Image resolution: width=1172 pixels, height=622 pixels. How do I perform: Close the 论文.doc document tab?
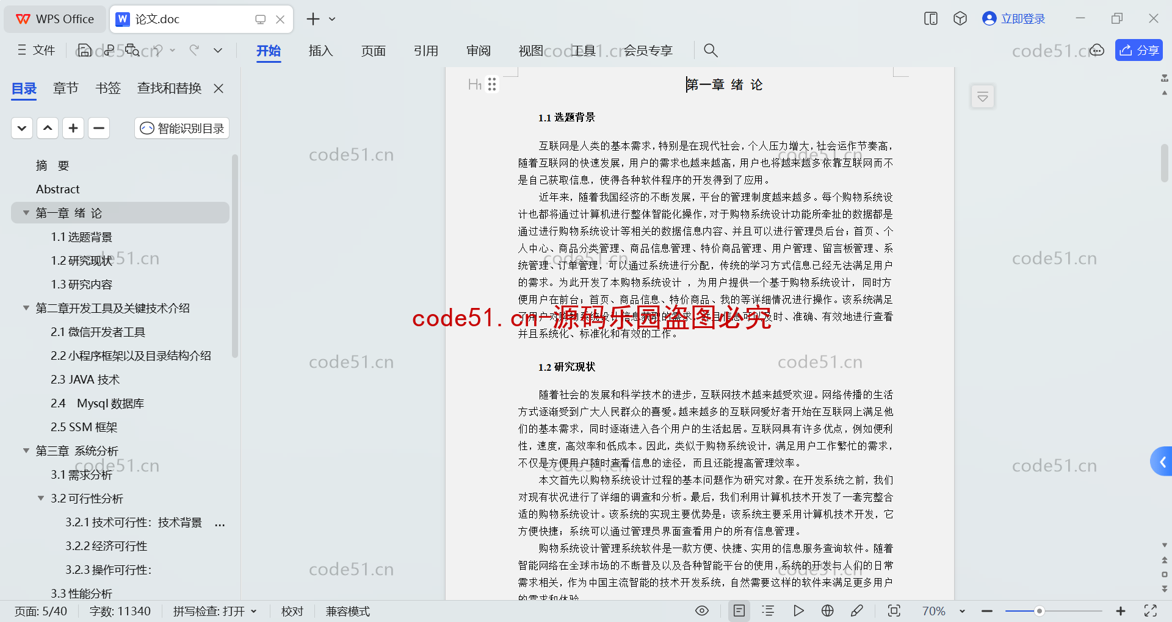click(x=280, y=20)
